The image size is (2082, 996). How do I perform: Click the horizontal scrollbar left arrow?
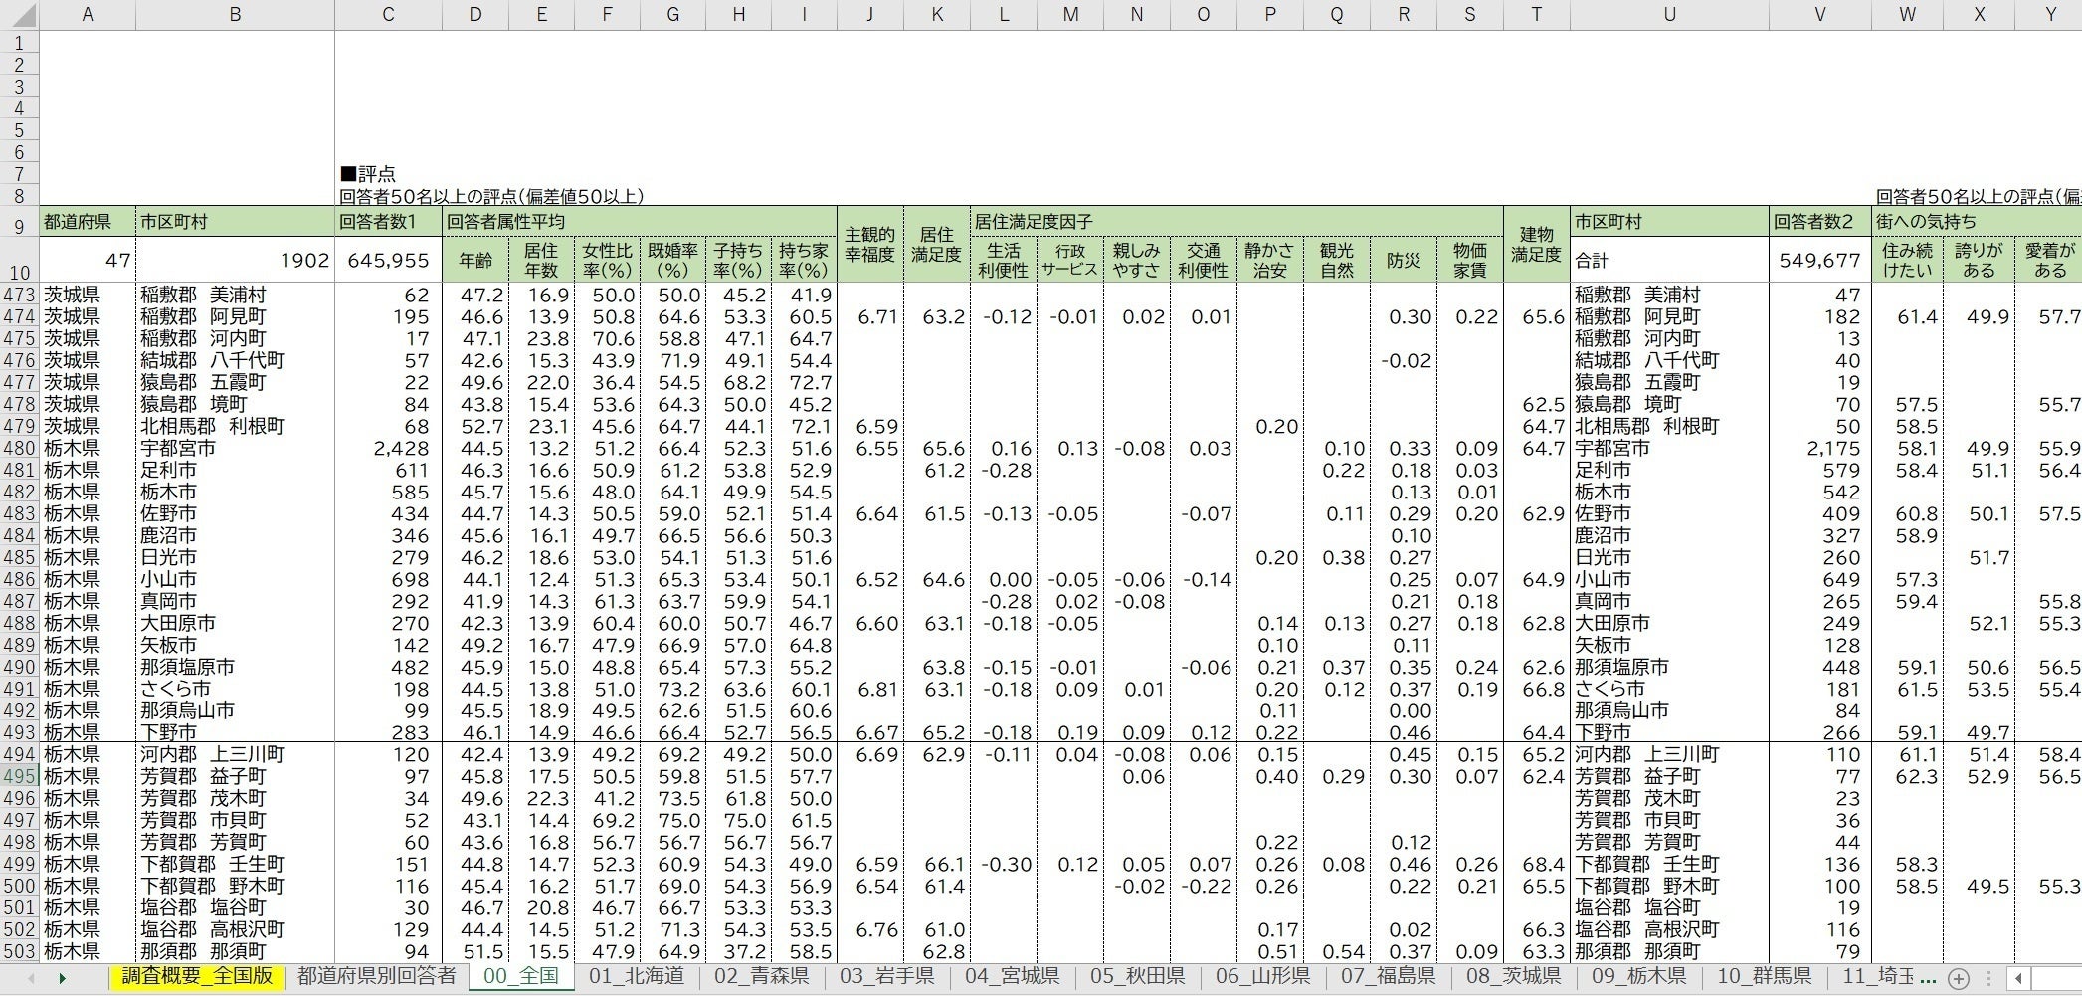click(2018, 978)
